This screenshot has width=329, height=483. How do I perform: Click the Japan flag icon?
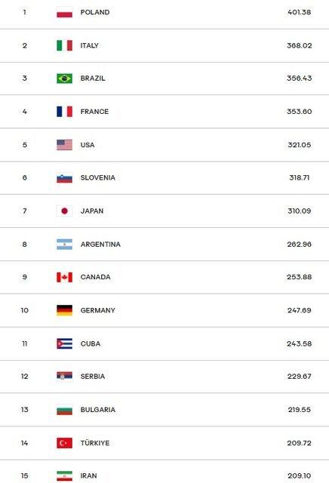(64, 211)
